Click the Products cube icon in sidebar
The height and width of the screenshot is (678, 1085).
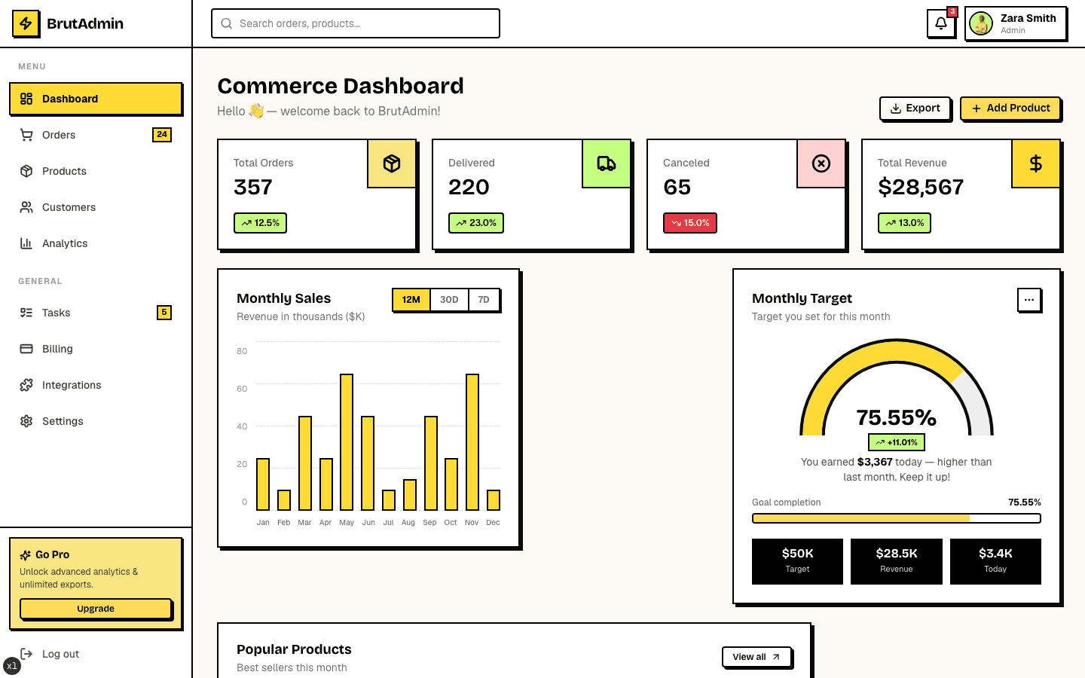(26, 171)
